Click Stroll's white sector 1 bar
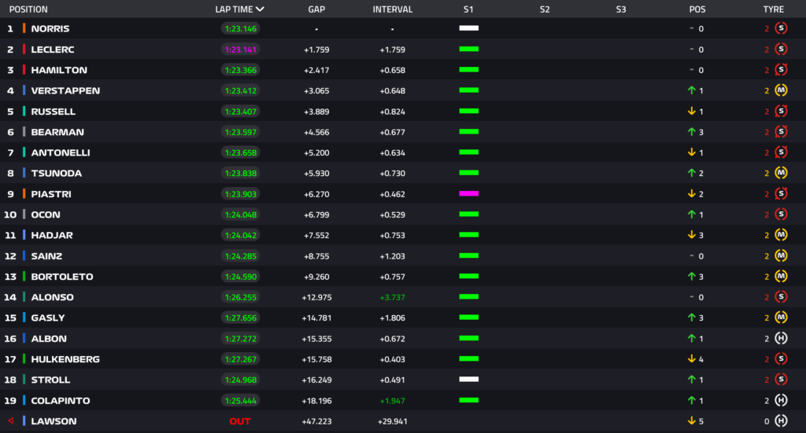The height and width of the screenshot is (433, 806). [x=469, y=380]
